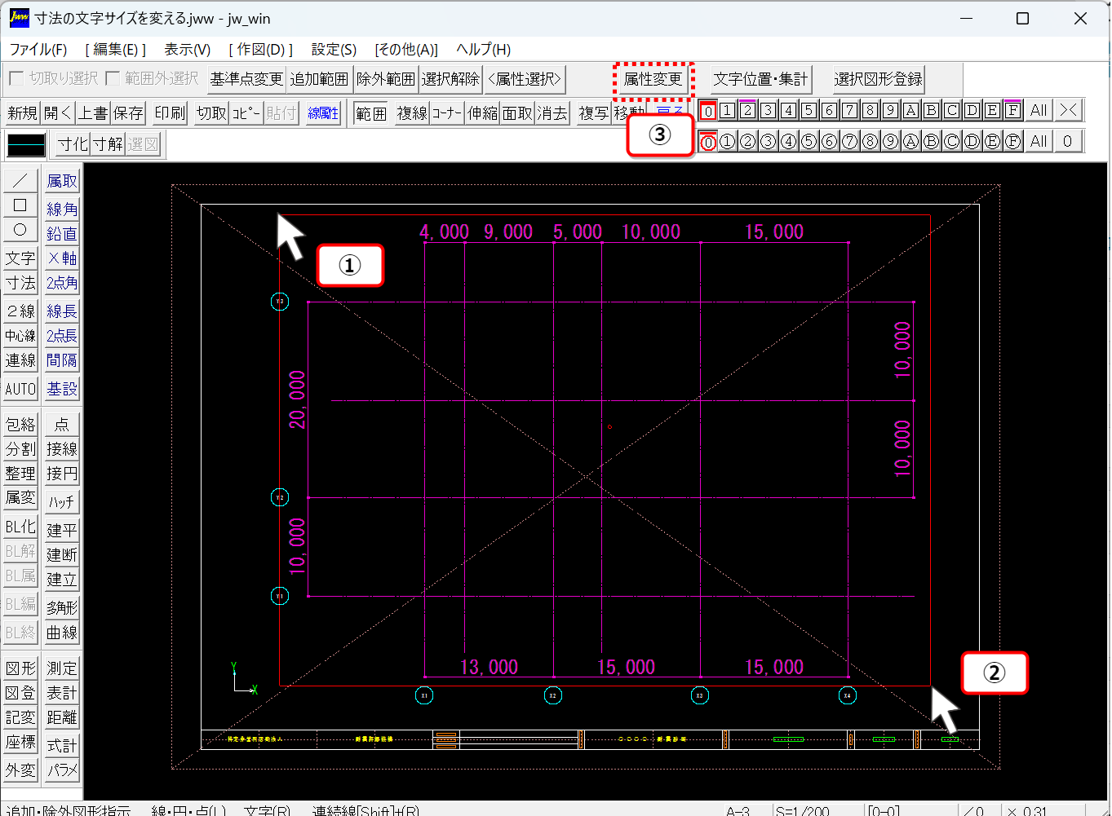Image resolution: width=1112 pixels, height=816 pixels.
Task: Click the layer bar All button
Action: point(1038,111)
